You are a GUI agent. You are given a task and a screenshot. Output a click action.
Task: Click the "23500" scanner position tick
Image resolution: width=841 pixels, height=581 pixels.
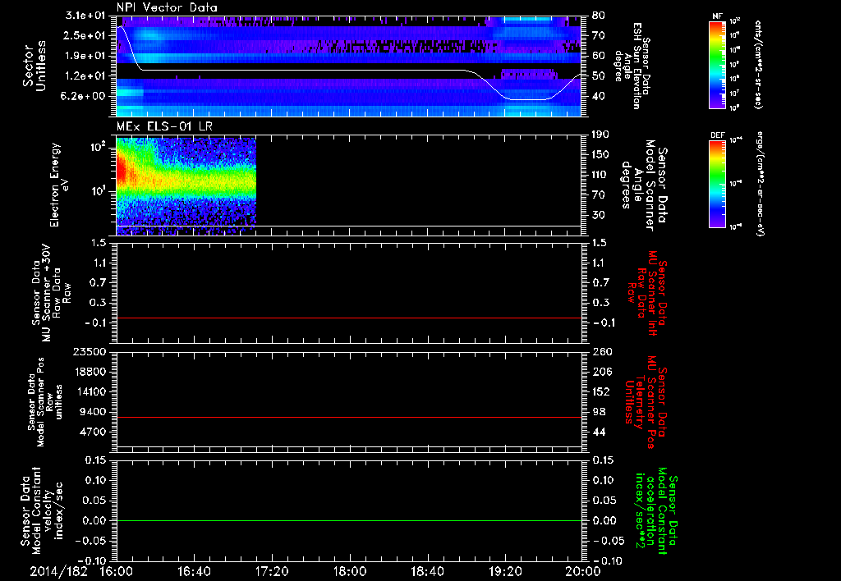coord(90,351)
